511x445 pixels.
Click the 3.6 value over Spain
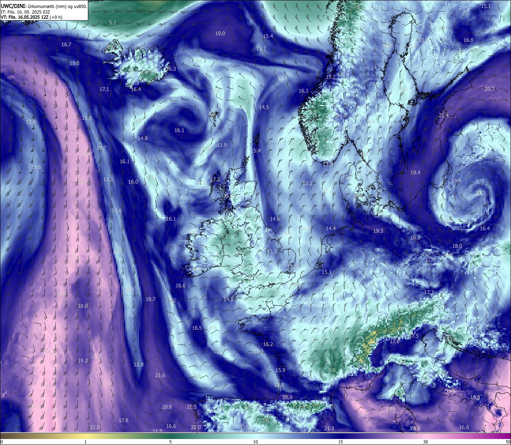(265, 421)
